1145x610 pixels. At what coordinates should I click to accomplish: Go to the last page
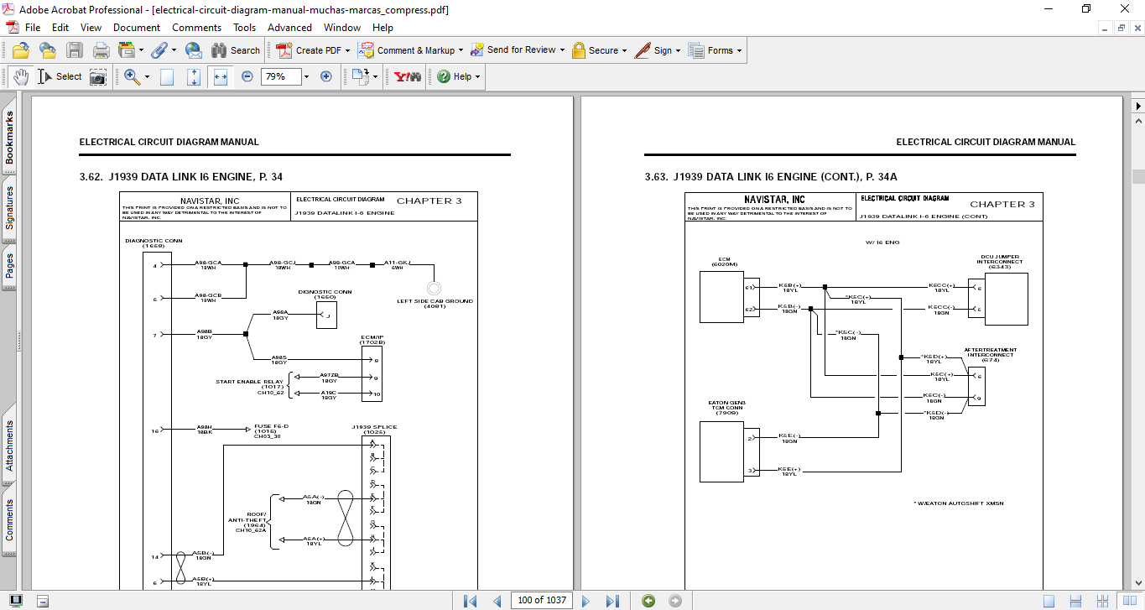(x=612, y=601)
